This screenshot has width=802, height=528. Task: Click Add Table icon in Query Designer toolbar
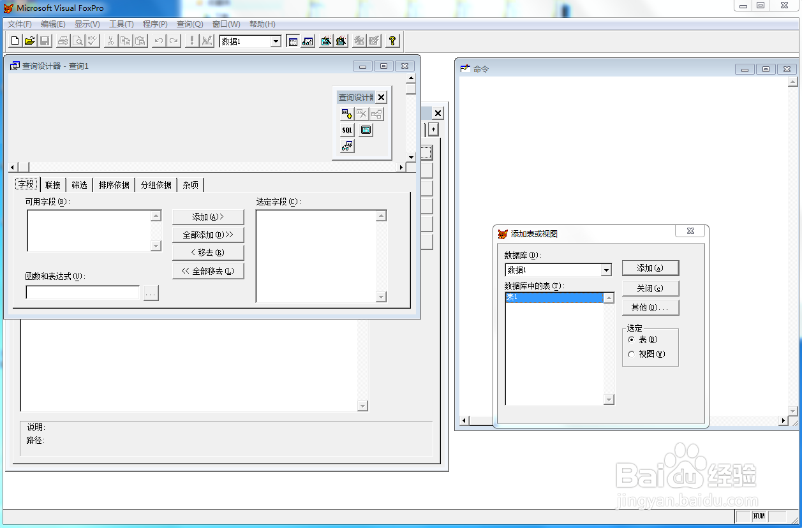pyautogui.click(x=347, y=114)
